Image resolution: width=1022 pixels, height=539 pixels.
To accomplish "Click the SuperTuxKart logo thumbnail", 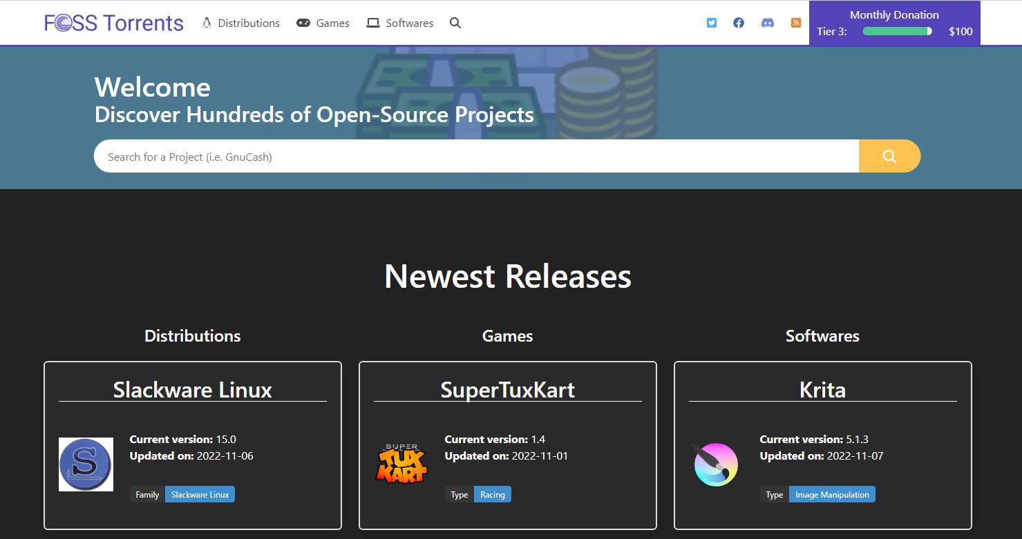I will pos(401,463).
